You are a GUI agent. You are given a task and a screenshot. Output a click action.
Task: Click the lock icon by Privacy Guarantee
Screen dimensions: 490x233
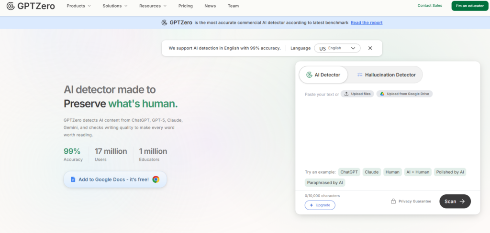point(393,201)
